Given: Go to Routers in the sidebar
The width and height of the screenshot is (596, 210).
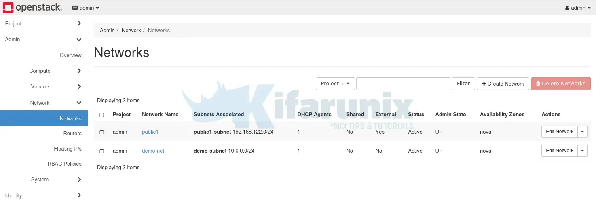Looking at the screenshot, I should pyautogui.click(x=72, y=133).
